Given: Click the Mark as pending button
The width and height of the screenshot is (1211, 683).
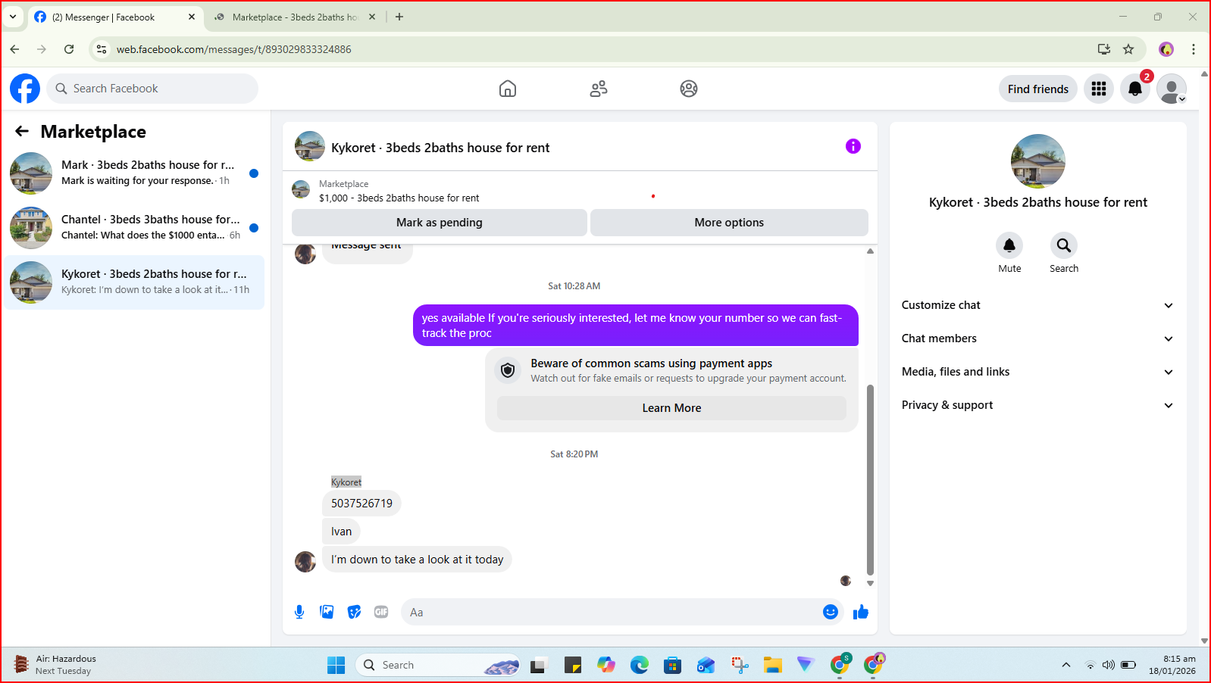Looking at the screenshot, I should (440, 223).
